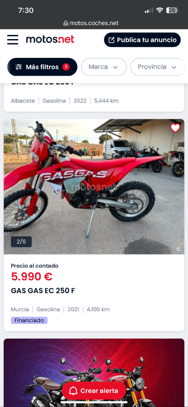Tap the lock icon beside motos.coches.net
The height and width of the screenshot is (407, 188).
[x=66, y=23]
